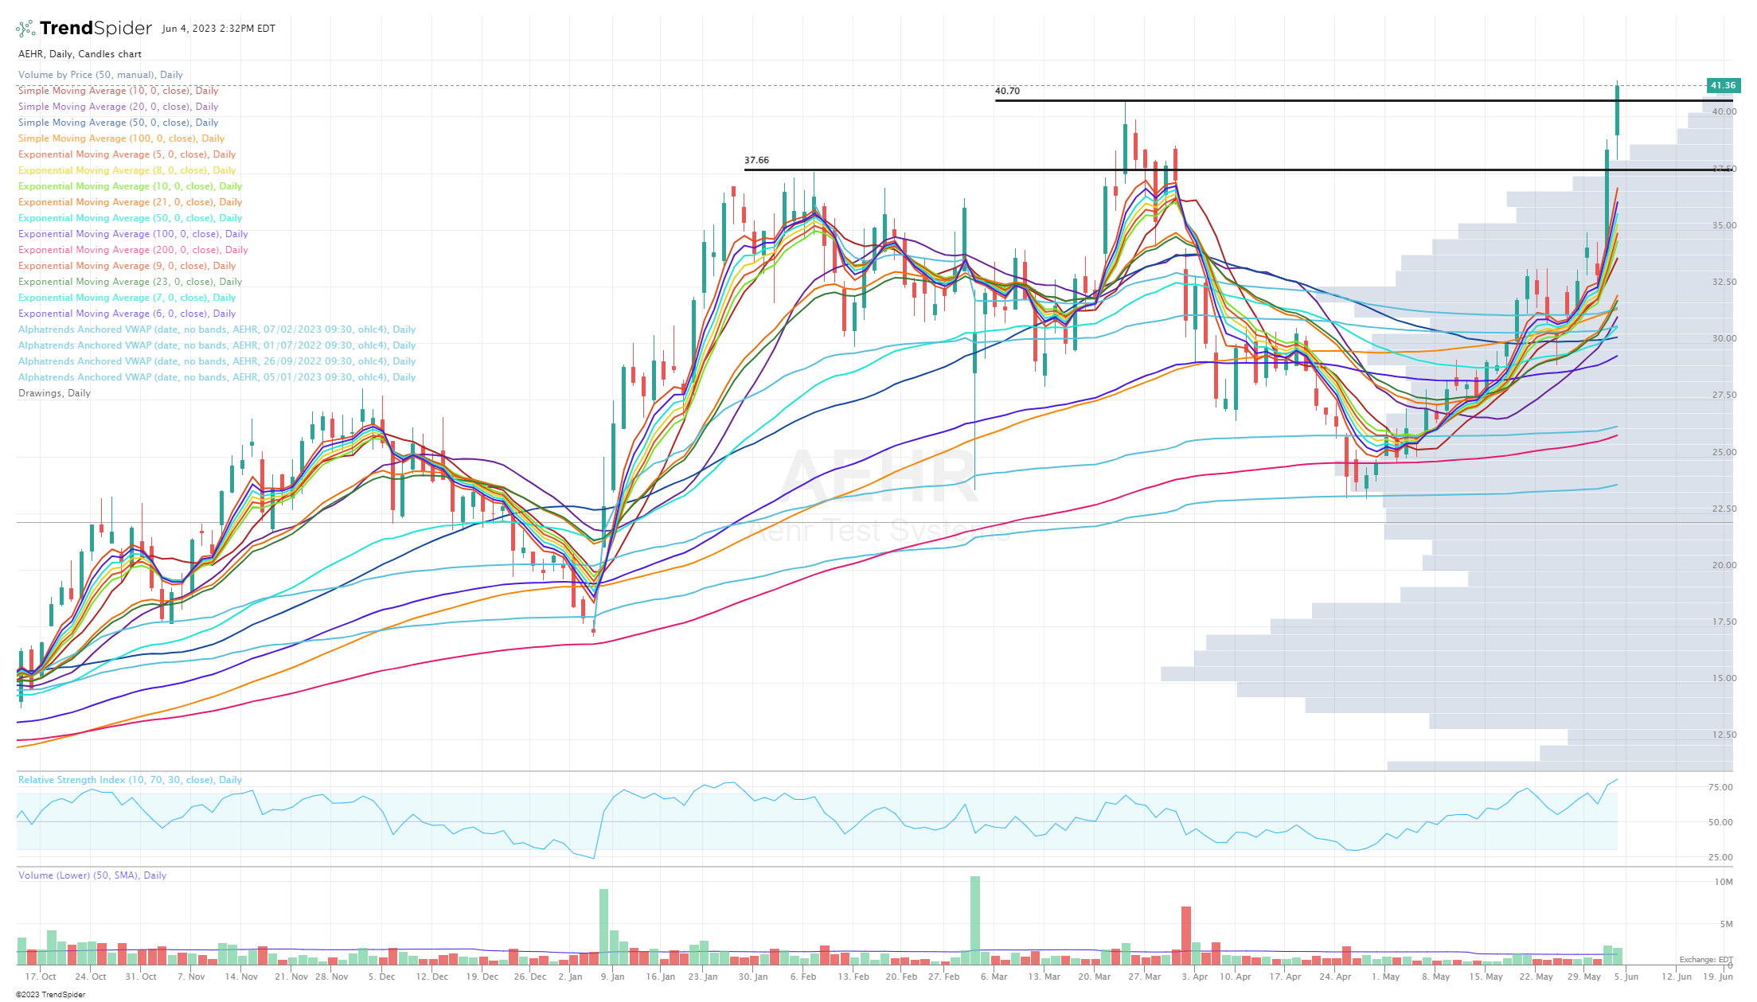Hide the Simple Moving Average (100) overlay

point(122,138)
